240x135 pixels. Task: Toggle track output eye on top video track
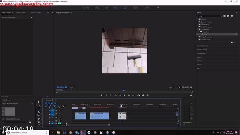60,111
